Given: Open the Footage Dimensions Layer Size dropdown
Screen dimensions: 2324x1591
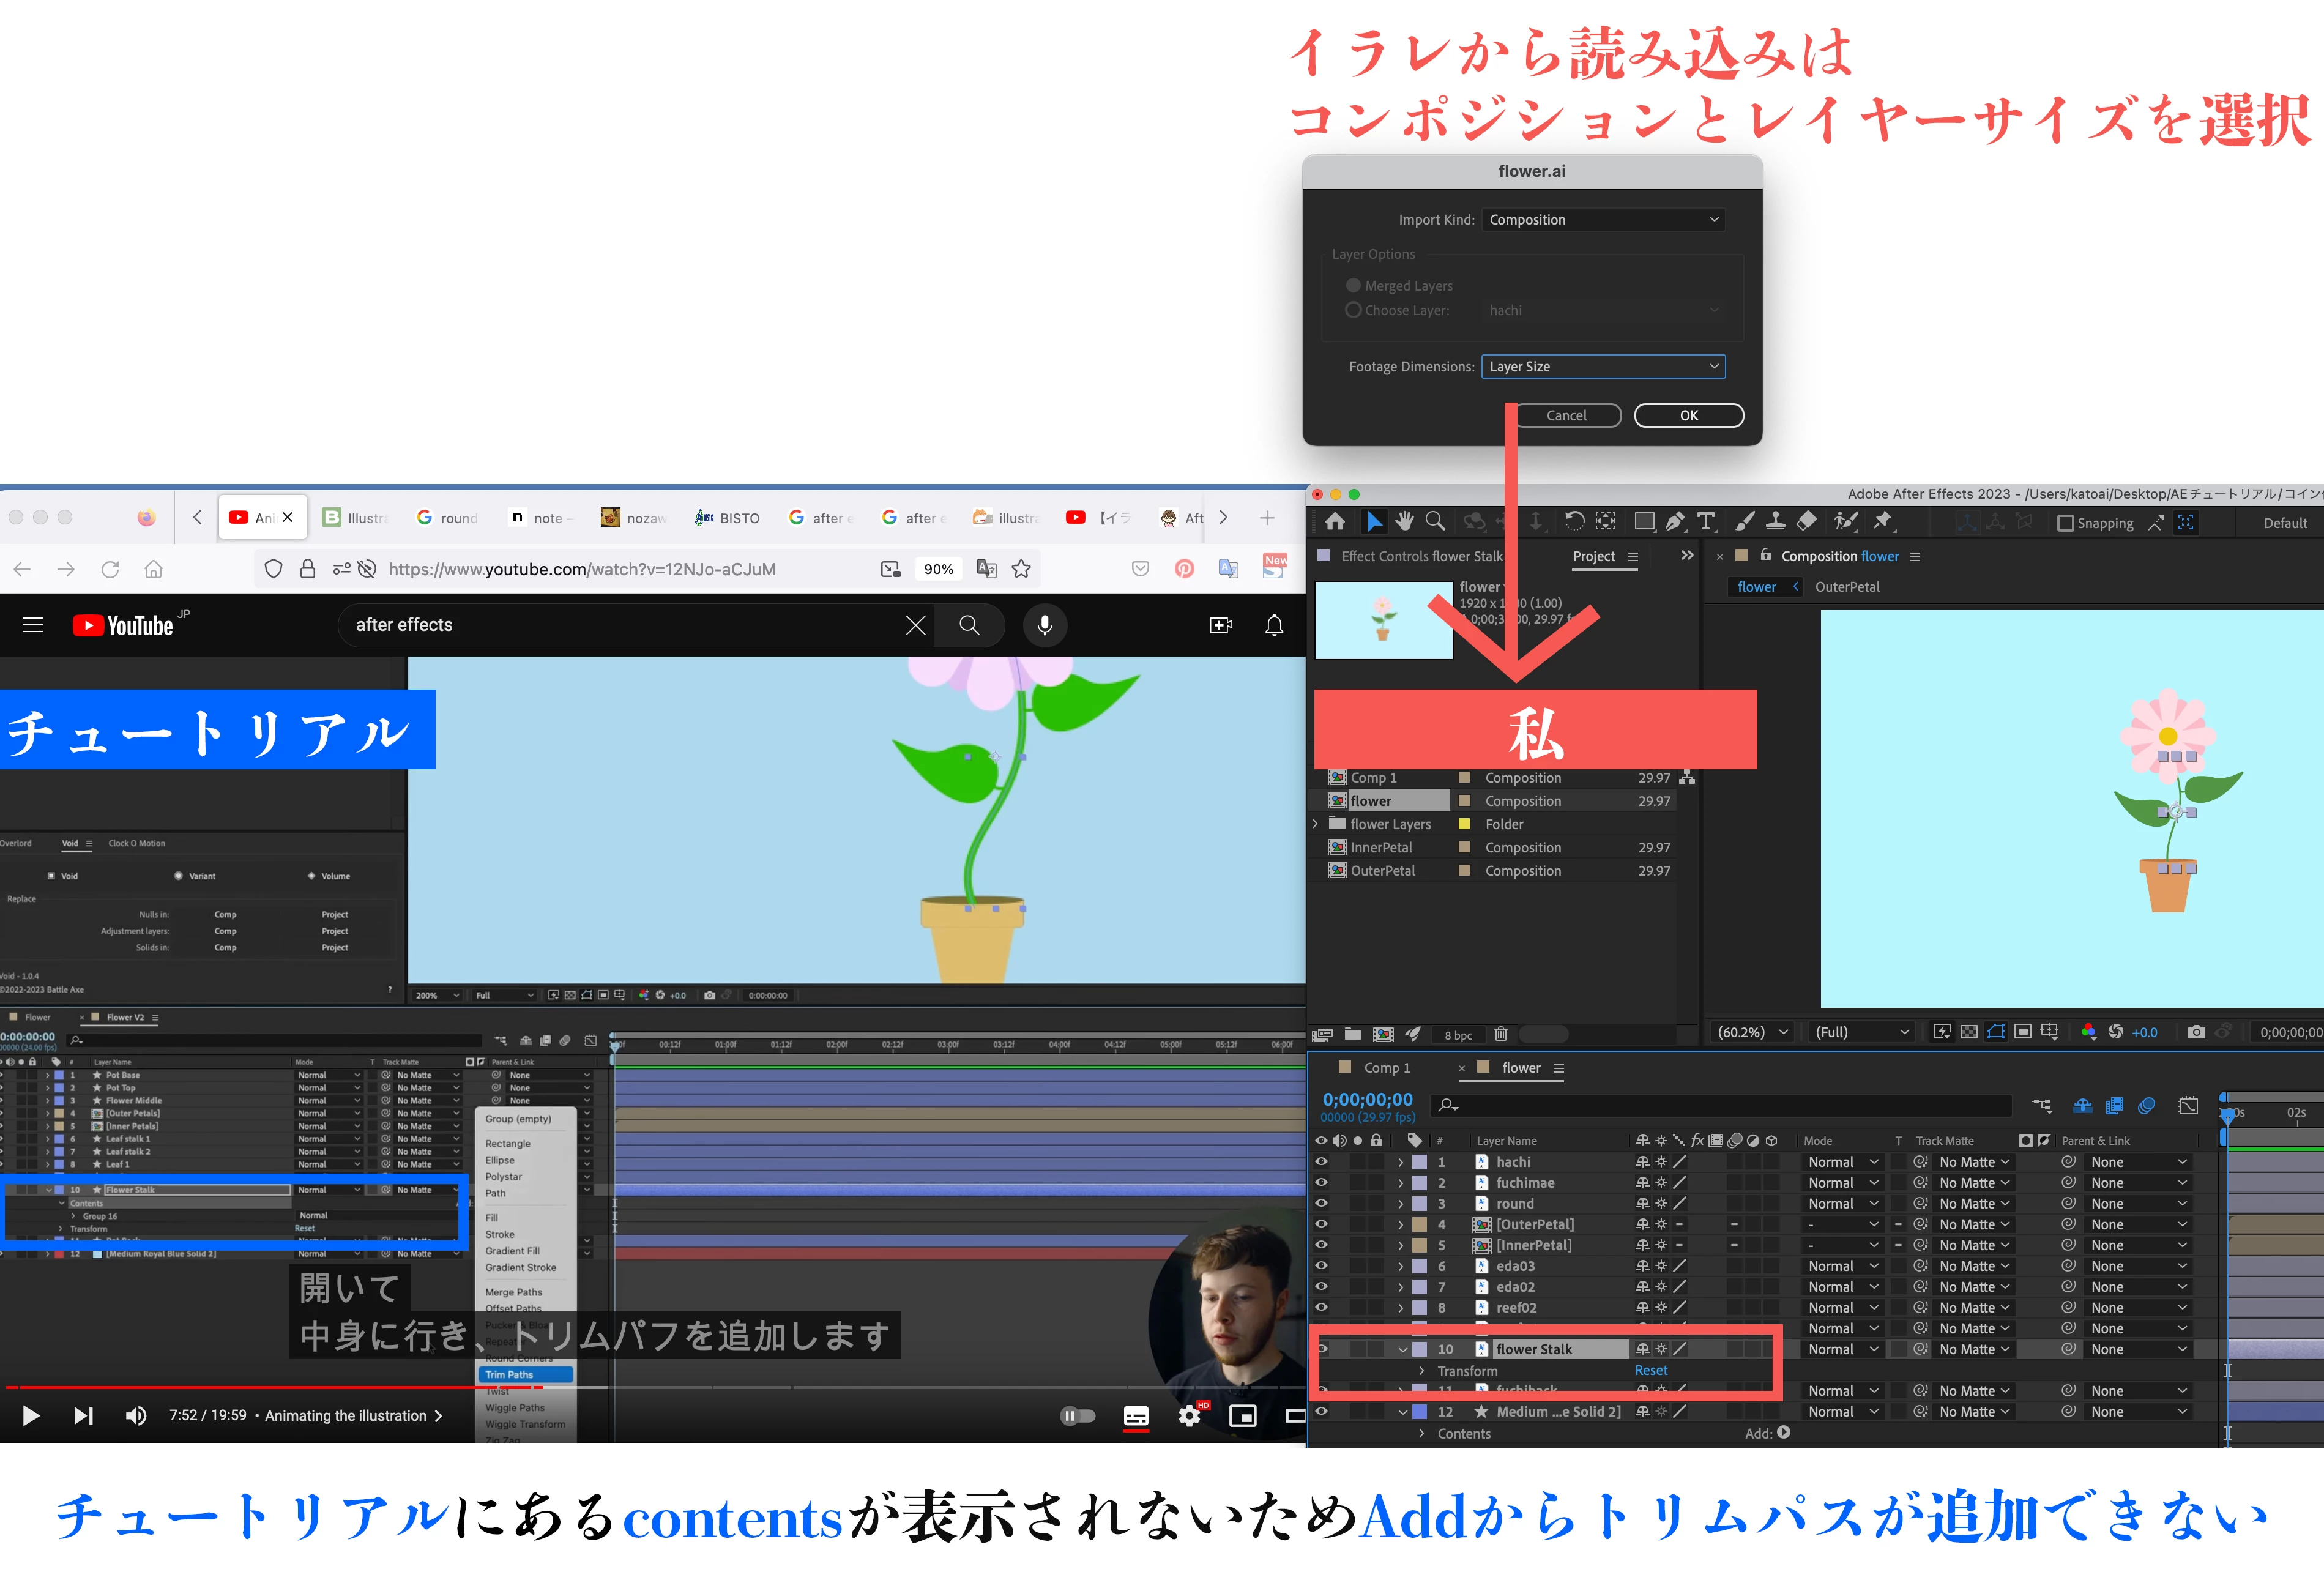Looking at the screenshot, I should (1603, 366).
